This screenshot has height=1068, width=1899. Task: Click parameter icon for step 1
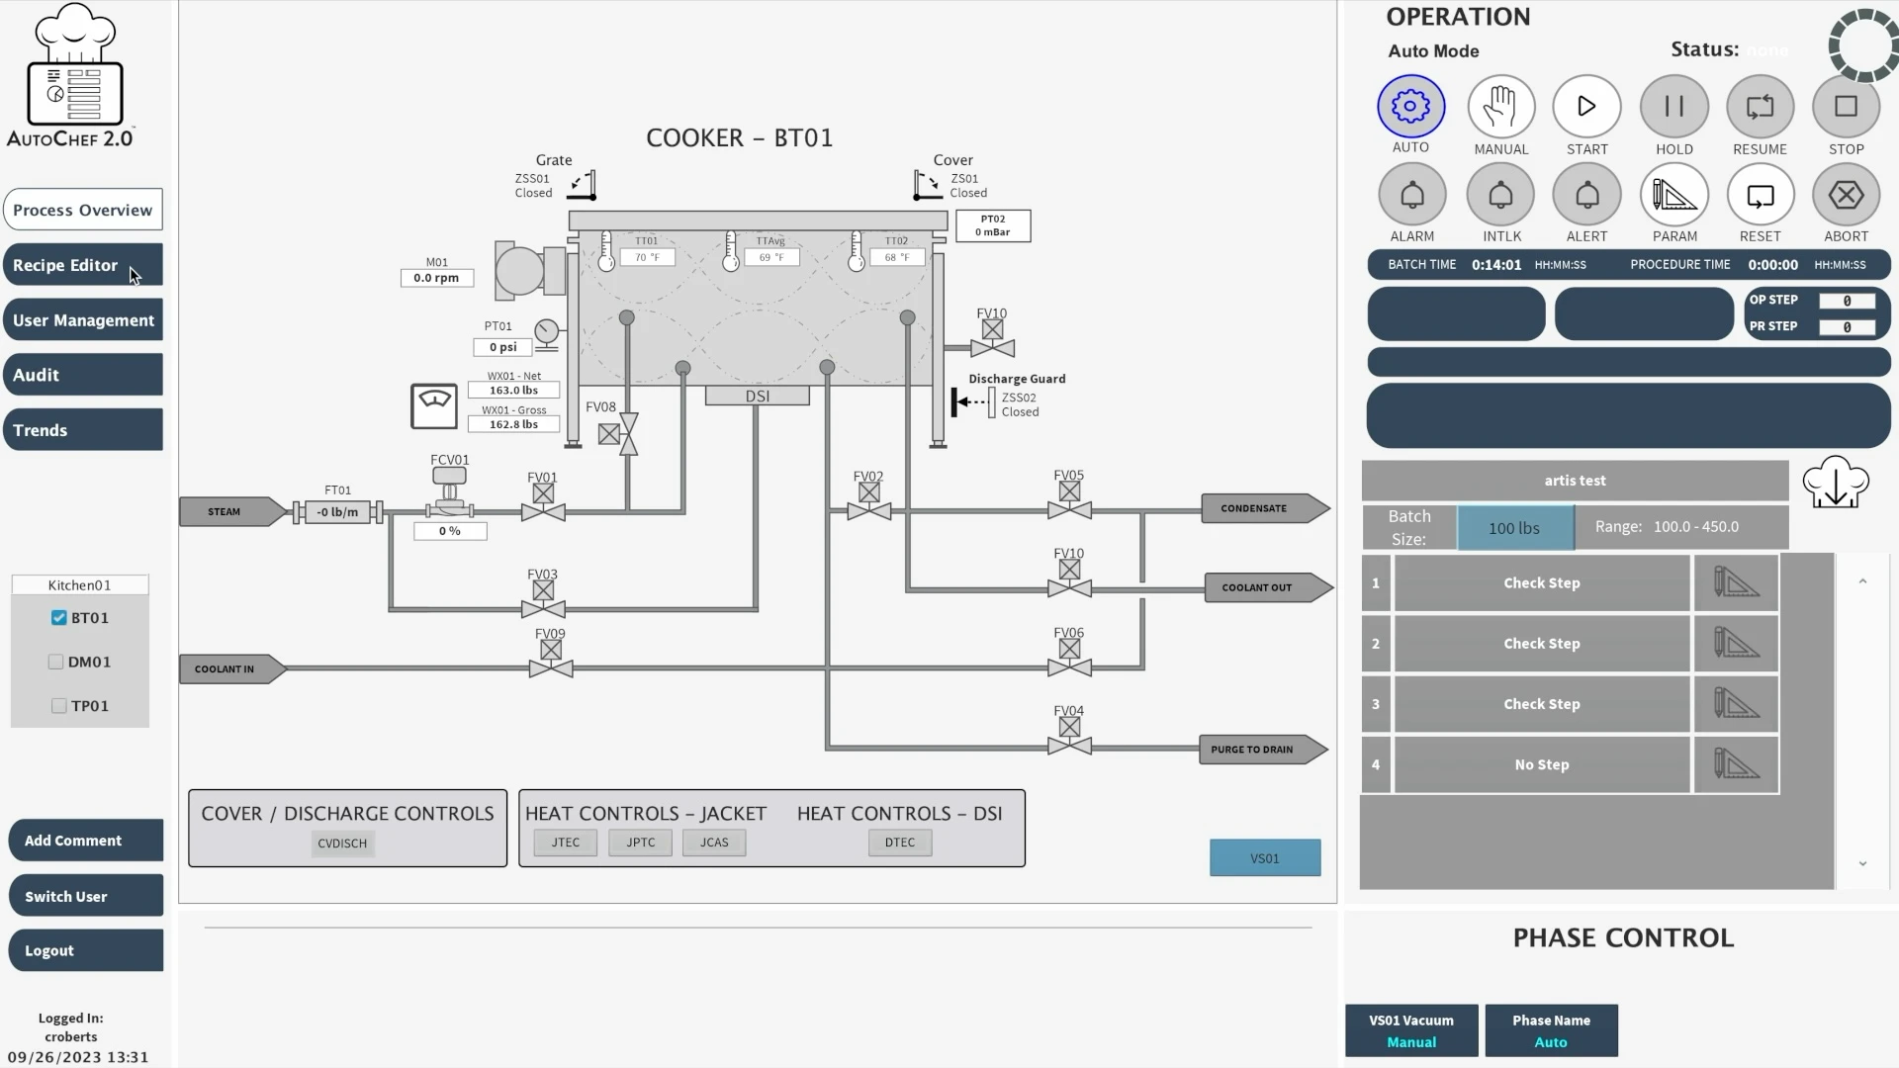click(x=1736, y=582)
